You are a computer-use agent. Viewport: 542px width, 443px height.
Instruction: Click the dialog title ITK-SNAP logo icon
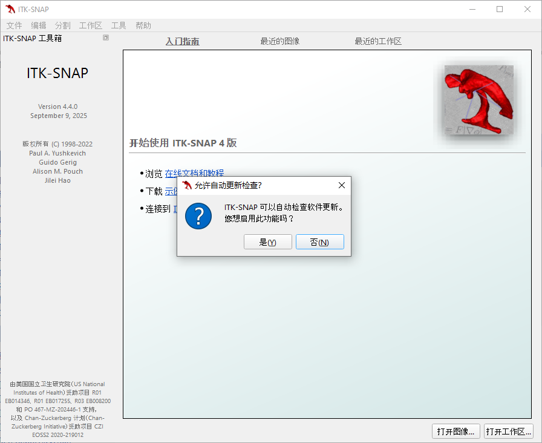tap(187, 185)
